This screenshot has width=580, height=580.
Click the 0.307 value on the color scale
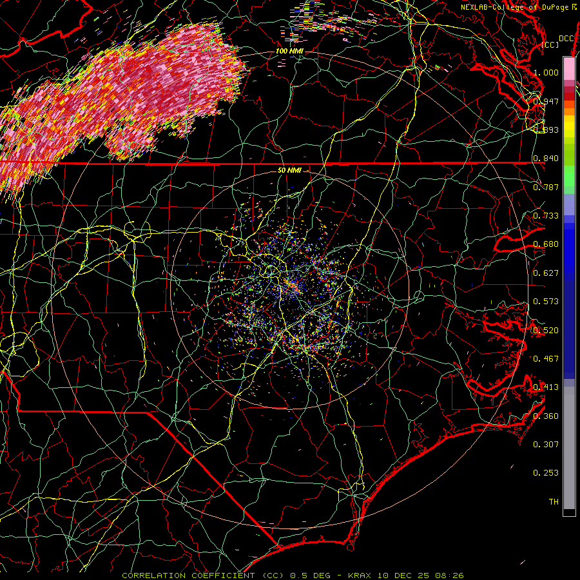click(x=546, y=445)
